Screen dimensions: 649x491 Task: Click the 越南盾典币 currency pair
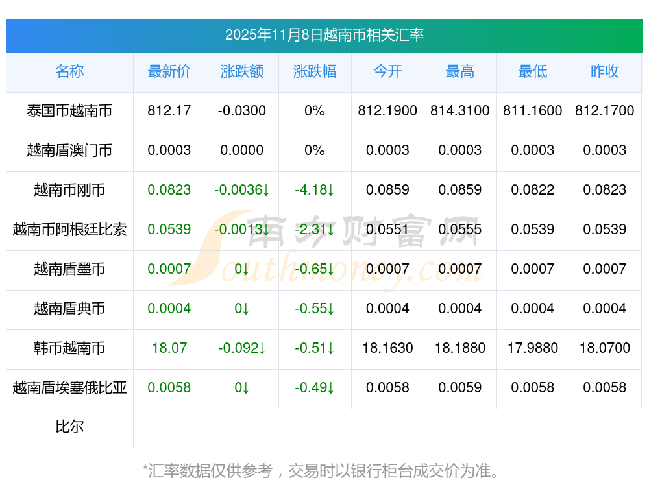pyautogui.click(x=69, y=309)
